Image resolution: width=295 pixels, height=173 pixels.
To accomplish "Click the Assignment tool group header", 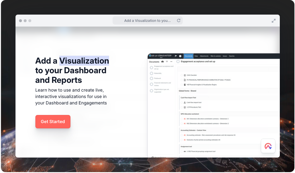I will click(186, 146).
